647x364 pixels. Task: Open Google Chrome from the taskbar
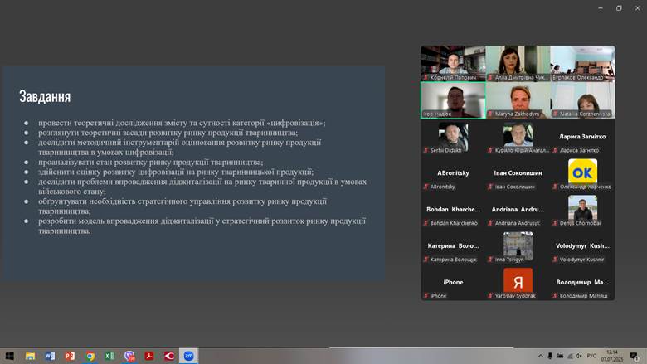coord(90,356)
